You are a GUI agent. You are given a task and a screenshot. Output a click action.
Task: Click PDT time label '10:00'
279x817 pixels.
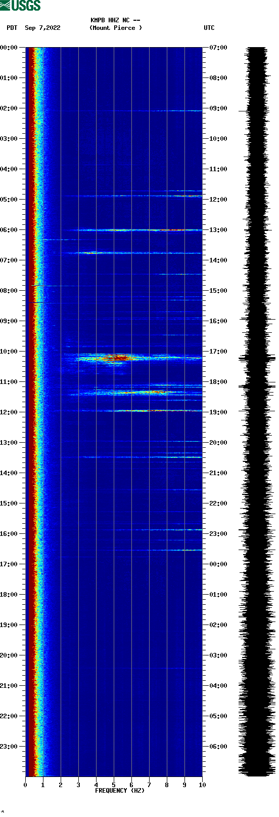[x=9, y=352]
